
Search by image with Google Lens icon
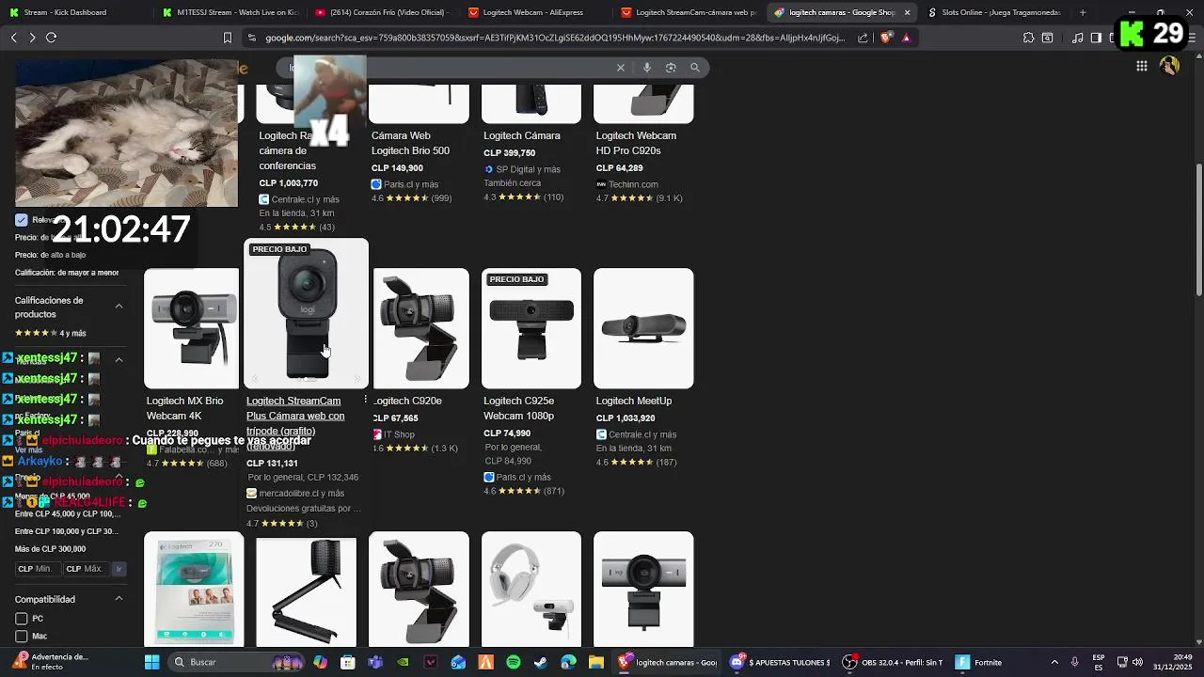click(671, 68)
